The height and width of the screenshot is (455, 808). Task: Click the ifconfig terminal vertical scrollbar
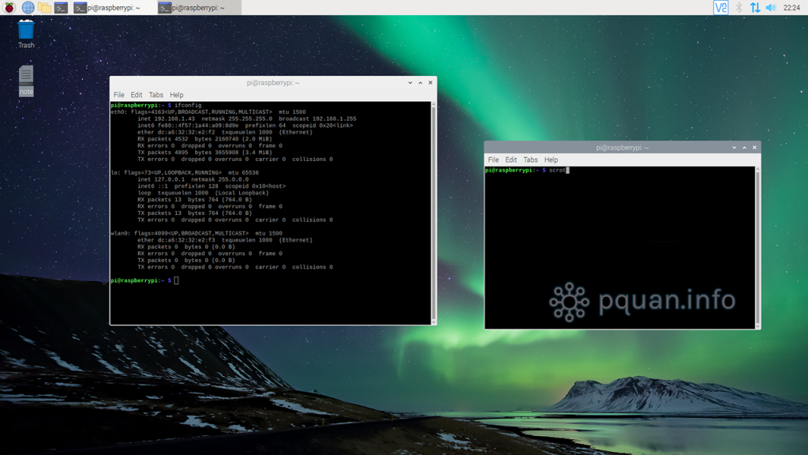pyautogui.click(x=433, y=212)
